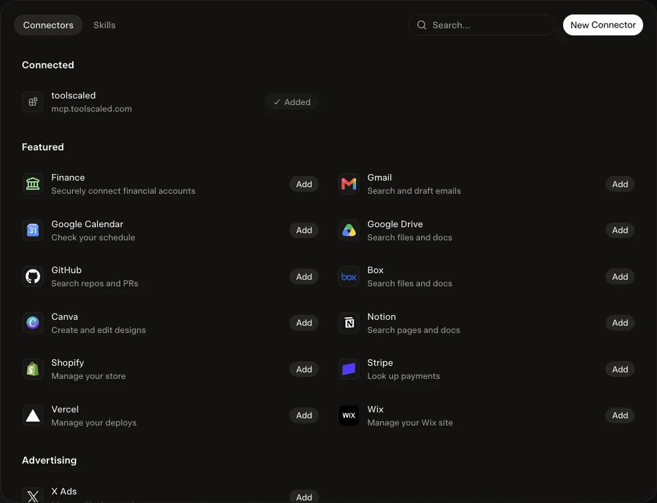Click the X Ads connector title

point(64,491)
